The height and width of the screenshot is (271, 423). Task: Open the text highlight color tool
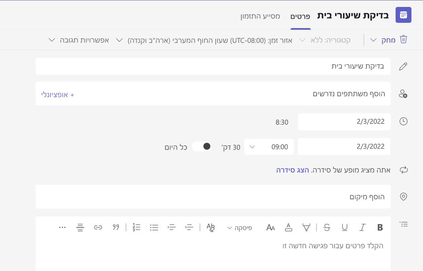click(306, 227)
